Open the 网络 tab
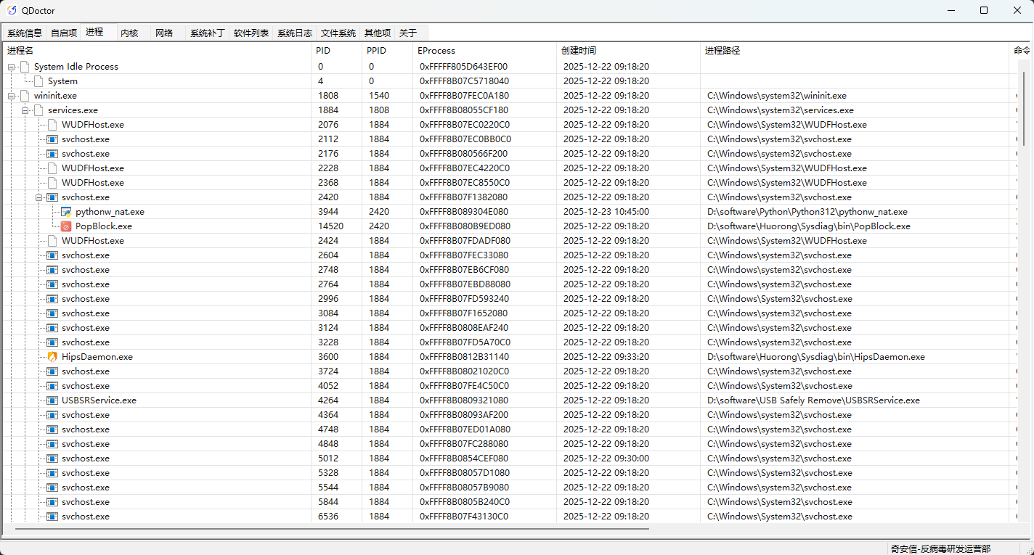The height and width of the screenshot is (555, 1034). click(x=164, y=33)
